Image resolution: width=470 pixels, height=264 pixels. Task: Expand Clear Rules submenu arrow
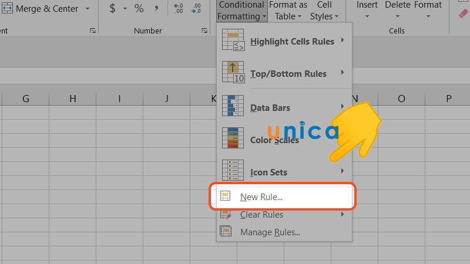(343, 214)
